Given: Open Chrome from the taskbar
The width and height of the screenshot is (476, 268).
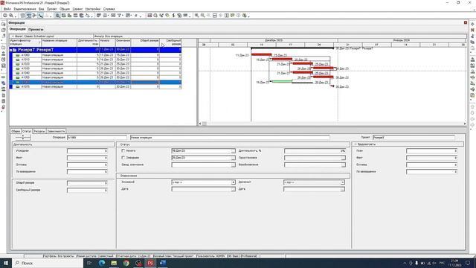Looking at the screenshot, I should point(126,263).
